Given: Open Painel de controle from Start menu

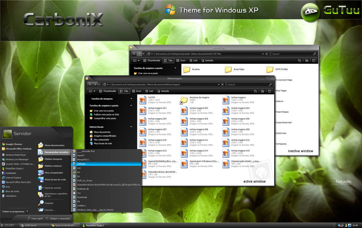Looking at the screenshot, I should pos(50,188).
